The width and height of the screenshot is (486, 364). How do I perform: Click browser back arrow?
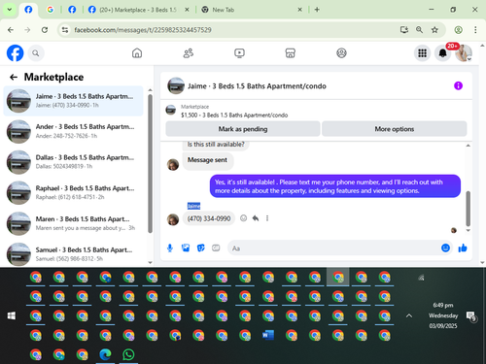pyautogui.click(x=11, y=30)
